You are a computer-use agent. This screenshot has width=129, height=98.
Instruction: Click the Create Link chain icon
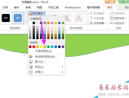(111, 23)
